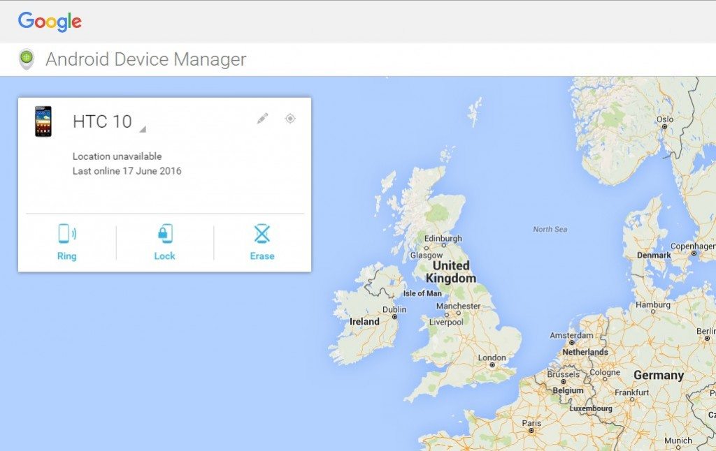
Task: Click the Luxembourg label on map
Action: [590, 408]
